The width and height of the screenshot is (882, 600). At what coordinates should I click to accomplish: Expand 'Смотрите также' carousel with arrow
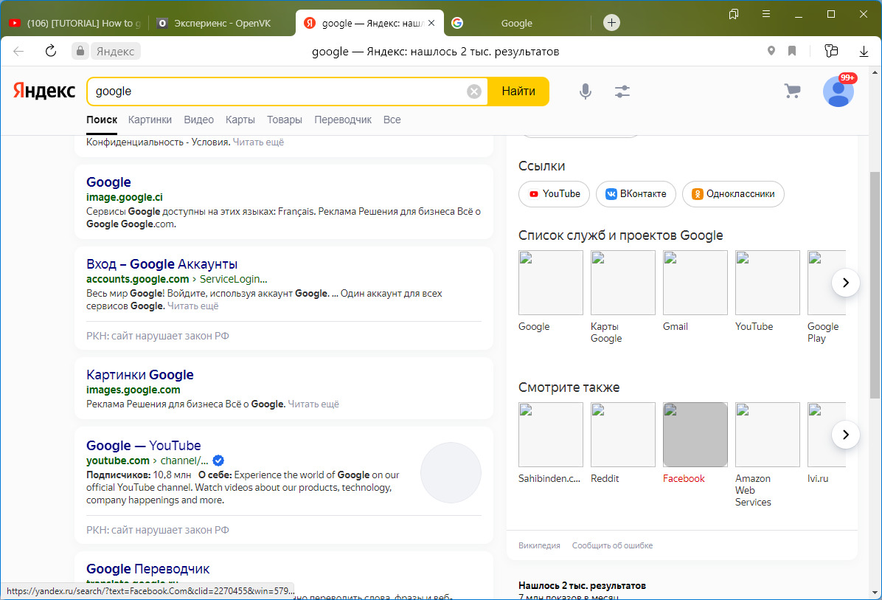pyautogui.click(x=846, y=435)
